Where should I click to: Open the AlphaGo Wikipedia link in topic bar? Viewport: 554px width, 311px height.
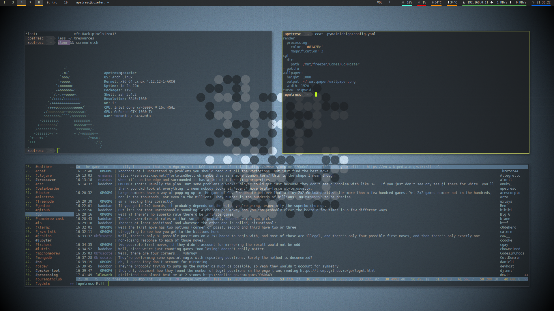coord(404,167)
